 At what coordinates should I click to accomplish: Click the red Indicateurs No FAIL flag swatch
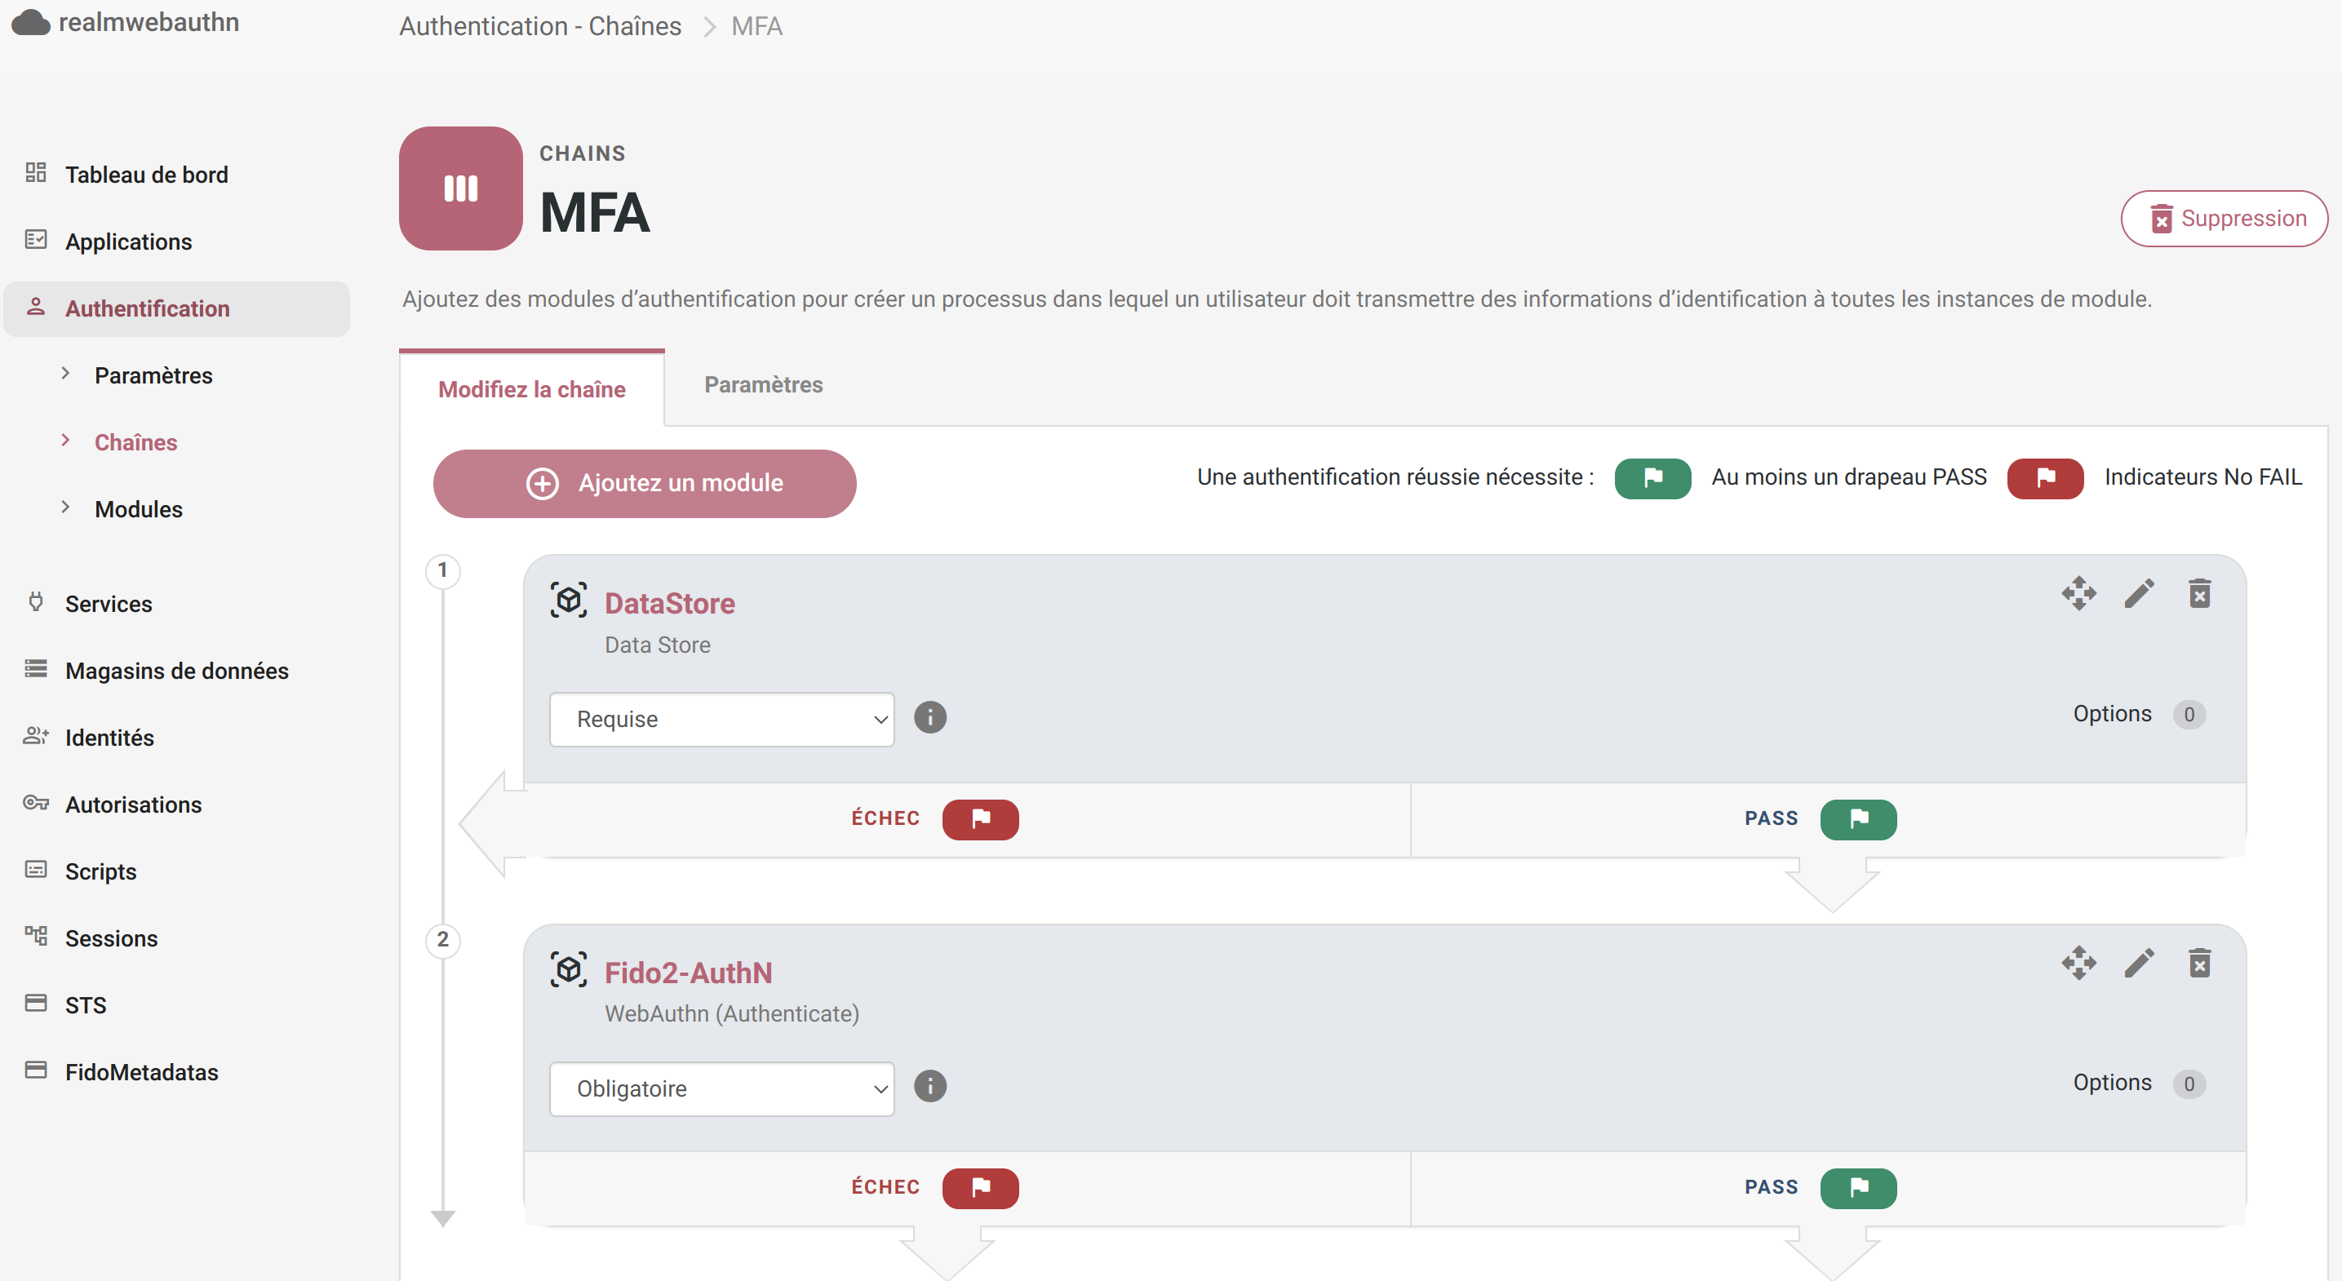point(2045,478)
